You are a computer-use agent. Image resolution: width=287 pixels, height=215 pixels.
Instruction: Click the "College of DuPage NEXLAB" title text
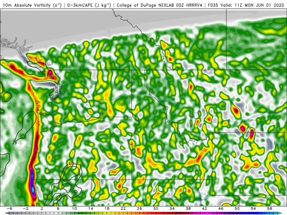146,5
